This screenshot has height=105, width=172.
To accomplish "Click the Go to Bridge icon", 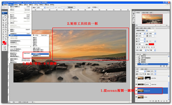I will click(x=89, y=7).
